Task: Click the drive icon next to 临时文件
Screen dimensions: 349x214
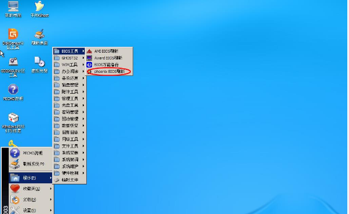Action: click(57, 180)
